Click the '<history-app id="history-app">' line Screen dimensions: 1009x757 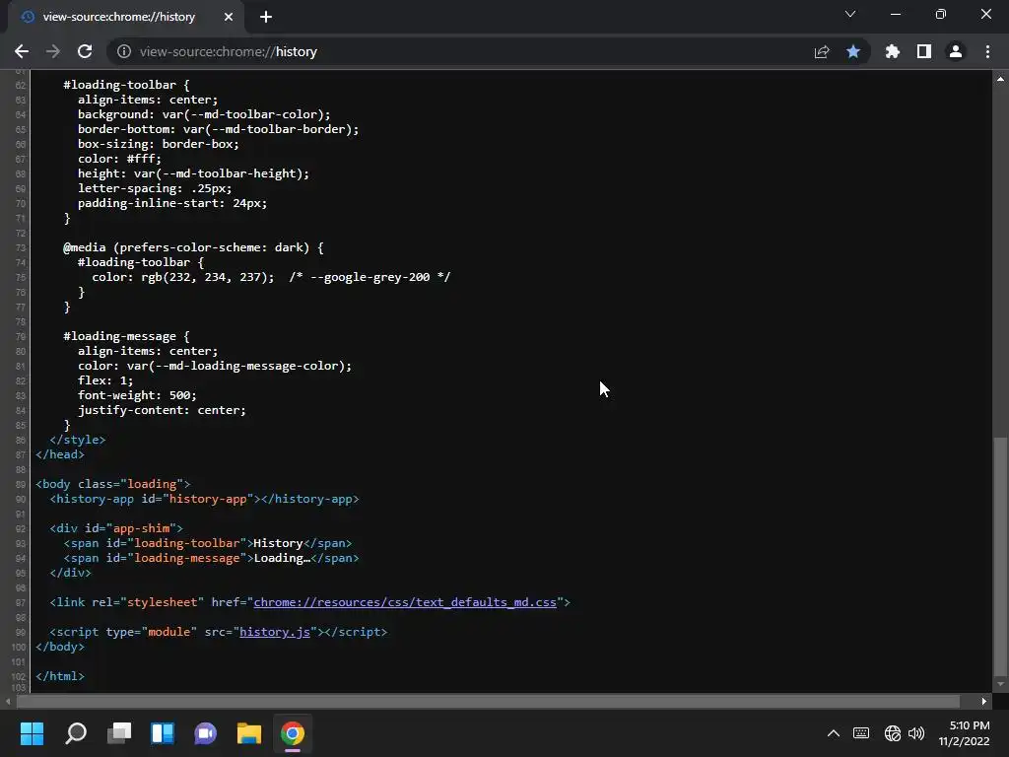tap(204, 499)
